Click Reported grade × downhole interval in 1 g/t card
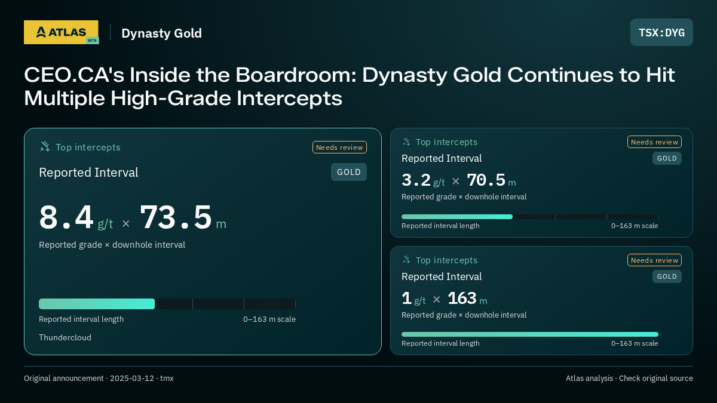This screenshot has height=403, width=717. point(464,315)
